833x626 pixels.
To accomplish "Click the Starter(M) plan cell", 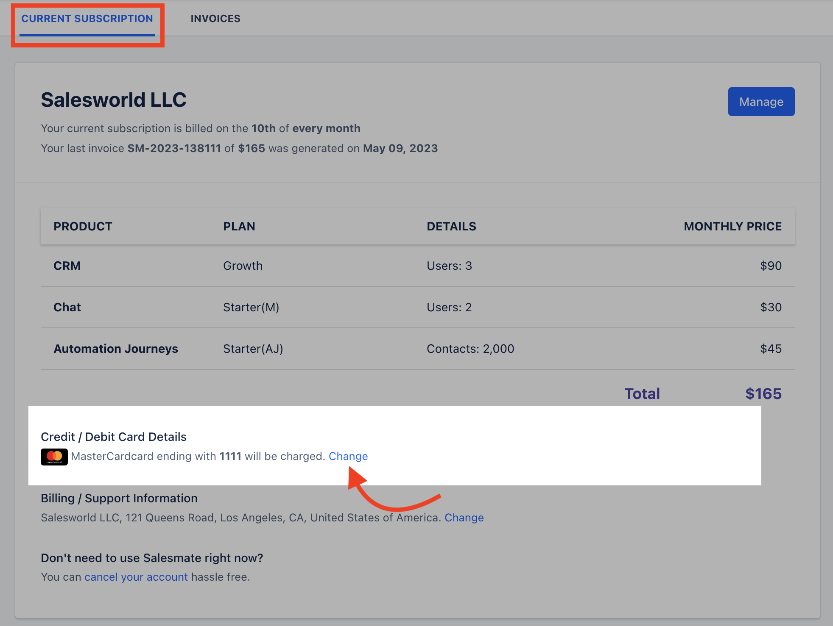I will pyautogui.click(x=251, y=307).
